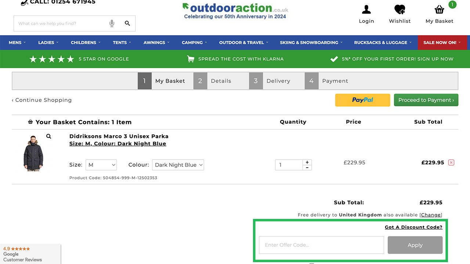Click Spread the Cost with Klarna text

241,59
